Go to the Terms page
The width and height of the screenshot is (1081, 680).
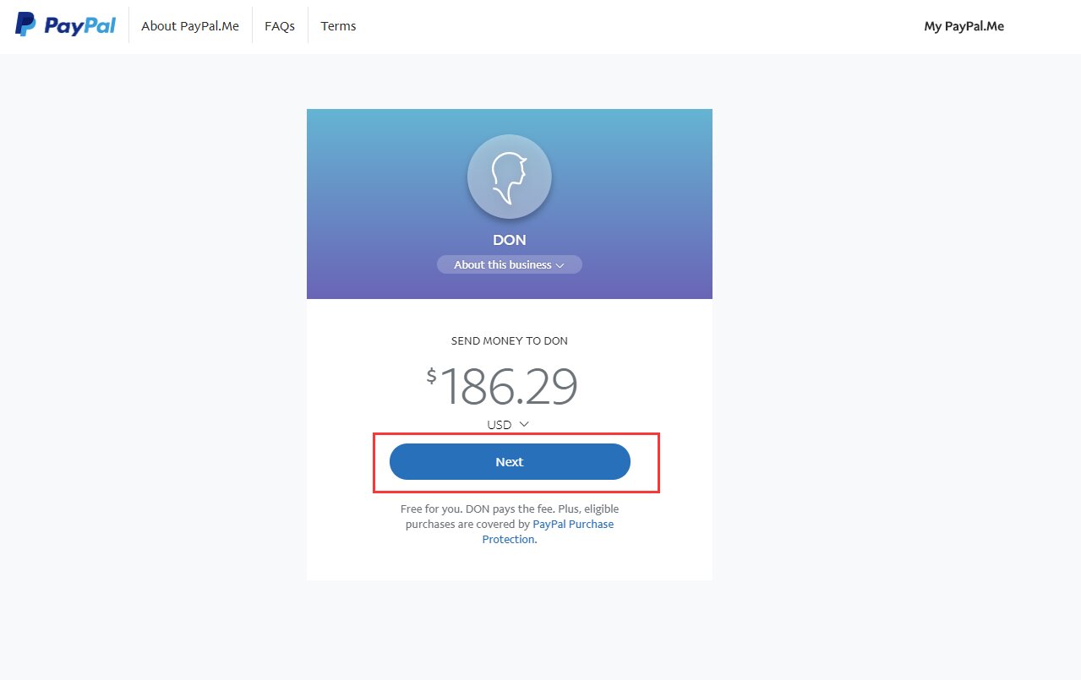coord(338,26)
